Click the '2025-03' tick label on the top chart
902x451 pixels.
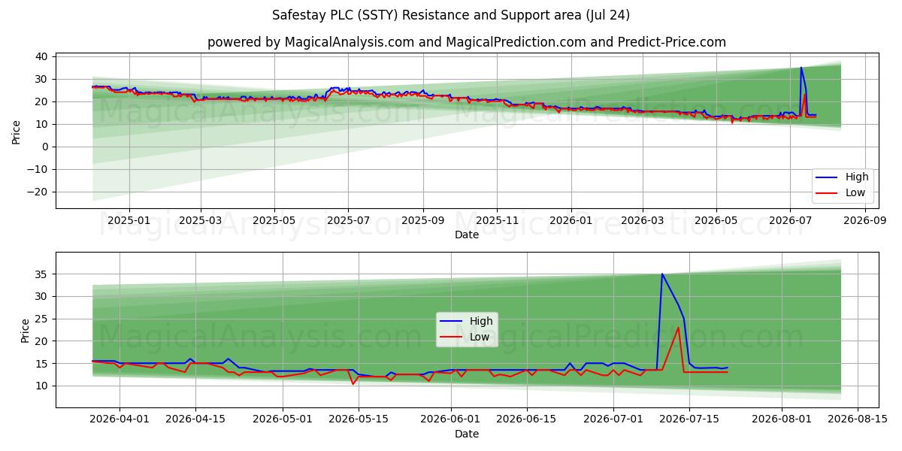(201, 220)
